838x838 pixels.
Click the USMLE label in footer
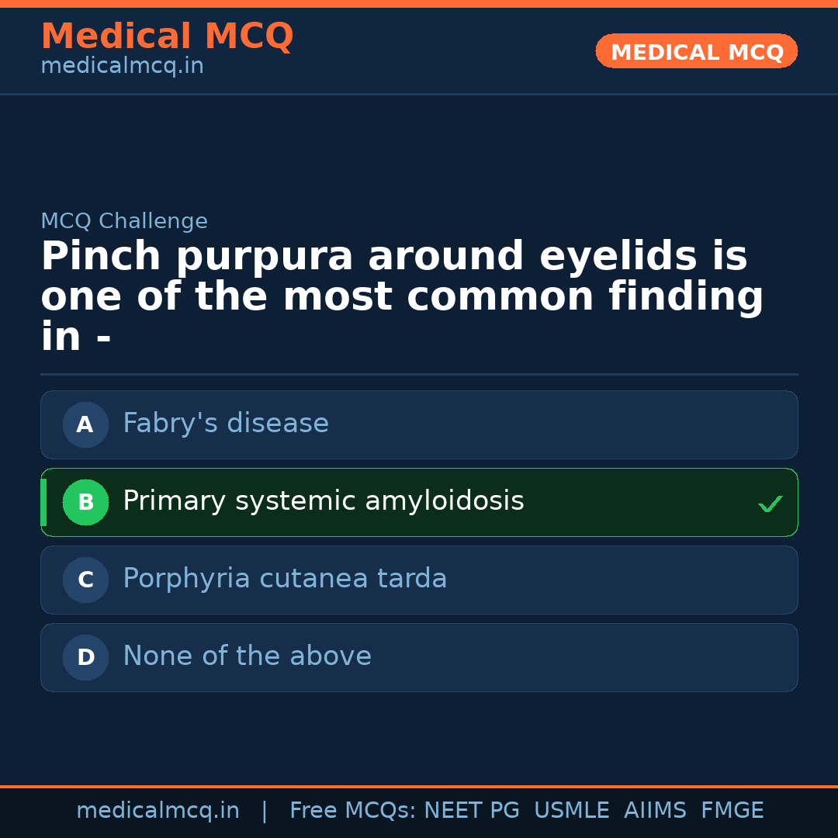coord(572,809)
